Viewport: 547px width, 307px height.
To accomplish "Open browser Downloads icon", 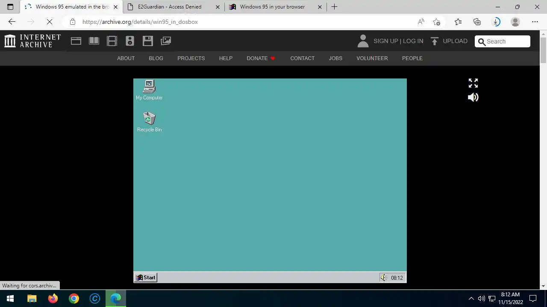I will point(496,22).
